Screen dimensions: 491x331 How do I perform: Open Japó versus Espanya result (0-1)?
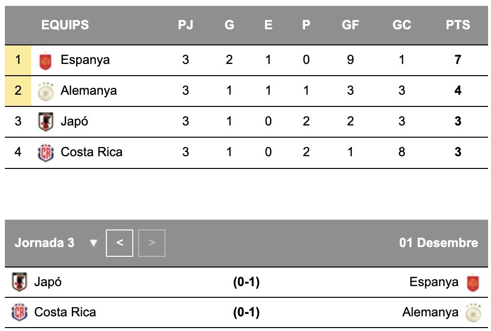(x=246, y=282)
